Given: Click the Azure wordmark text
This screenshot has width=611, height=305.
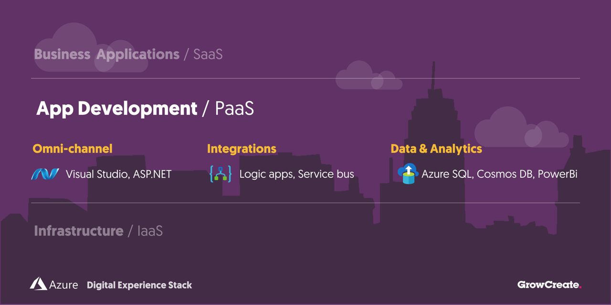Looking at the screenshot, I should point(63,285).
